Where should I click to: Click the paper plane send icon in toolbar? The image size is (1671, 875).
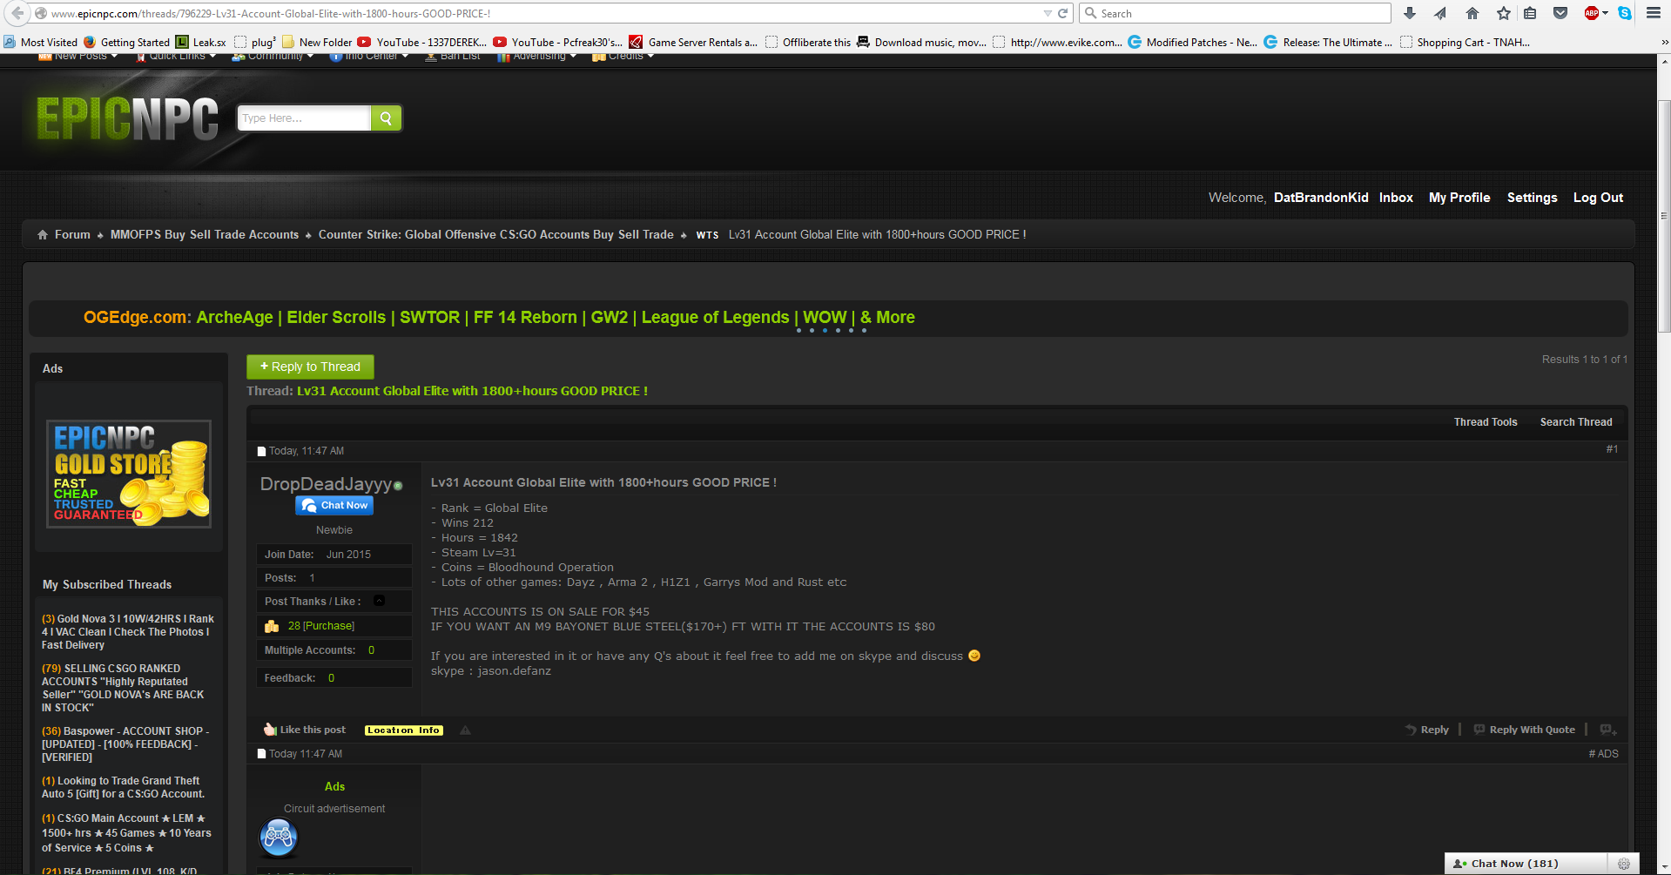click(x=1440, y=13)
